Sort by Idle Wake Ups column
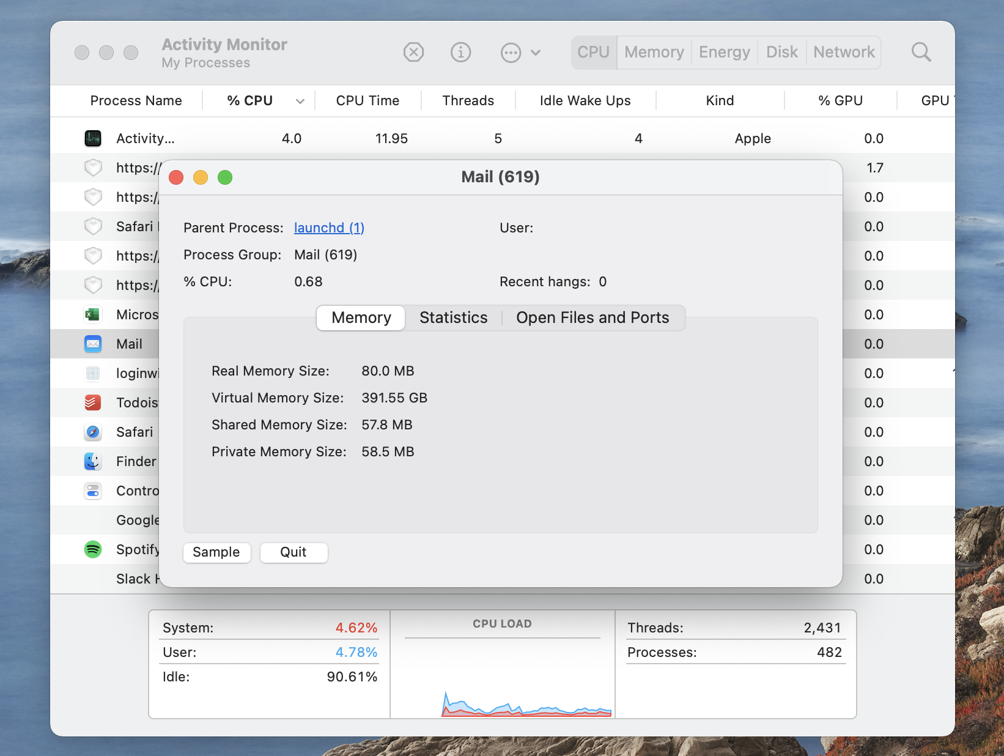Screen dimensions: 1004x756 pos(585,100)
